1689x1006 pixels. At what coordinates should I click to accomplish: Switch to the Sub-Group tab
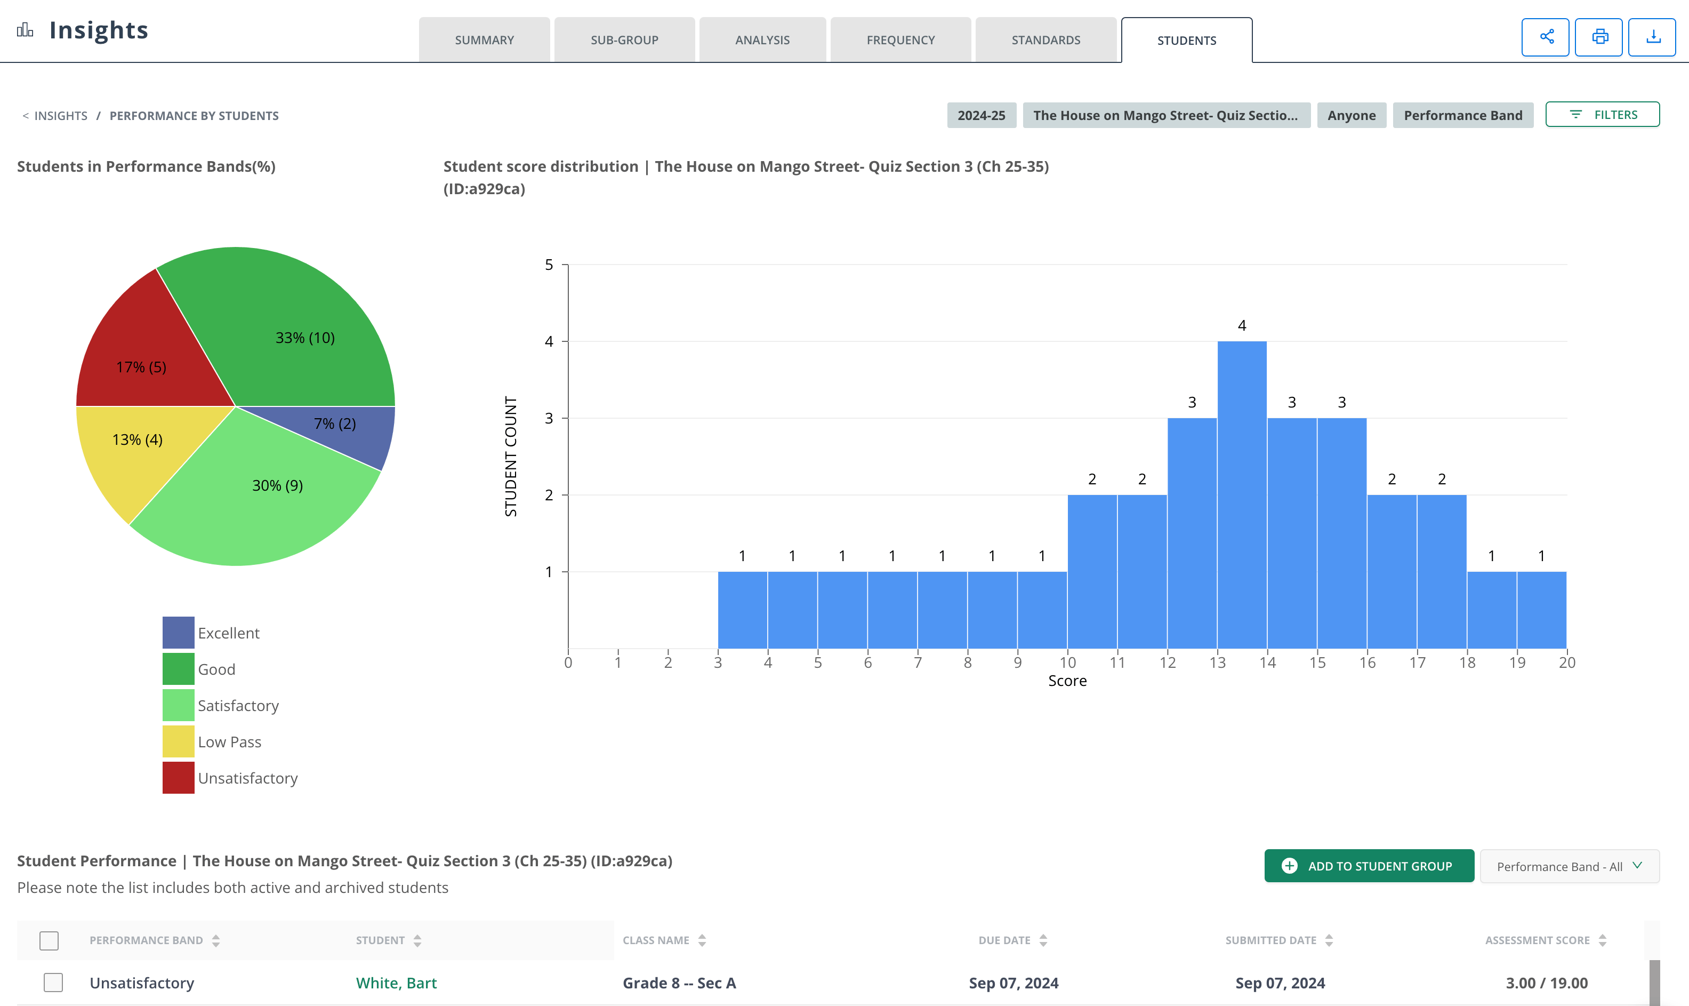tap(624, 40)
